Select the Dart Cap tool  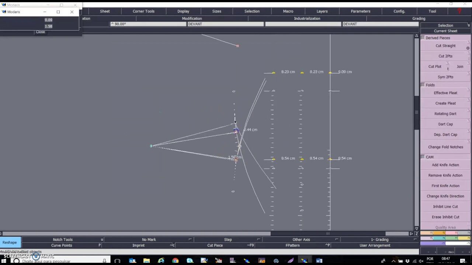tap(445, 124)
